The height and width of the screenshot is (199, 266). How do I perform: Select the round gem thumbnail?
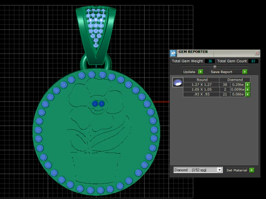[178, 82]
